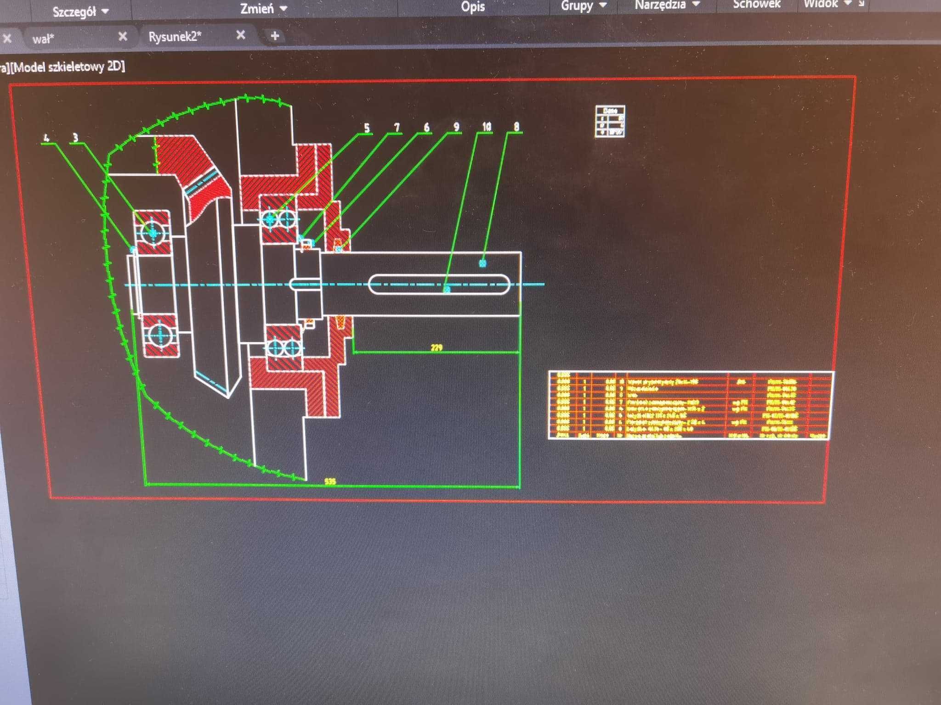This screenshot has height=705, width=941.
Task: Expand the Widok ribbon panel
Action: (827, 4)
